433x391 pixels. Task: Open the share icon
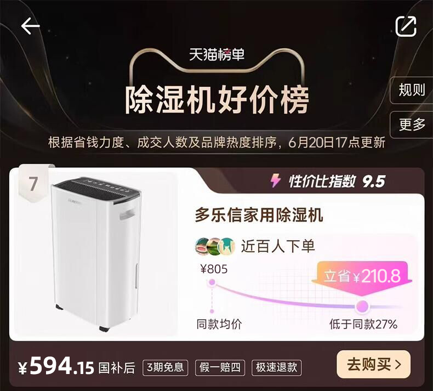[x=406, y=26]
